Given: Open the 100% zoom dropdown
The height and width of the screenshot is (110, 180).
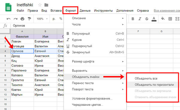Looking at the screenshot, I should pos(42,19).
